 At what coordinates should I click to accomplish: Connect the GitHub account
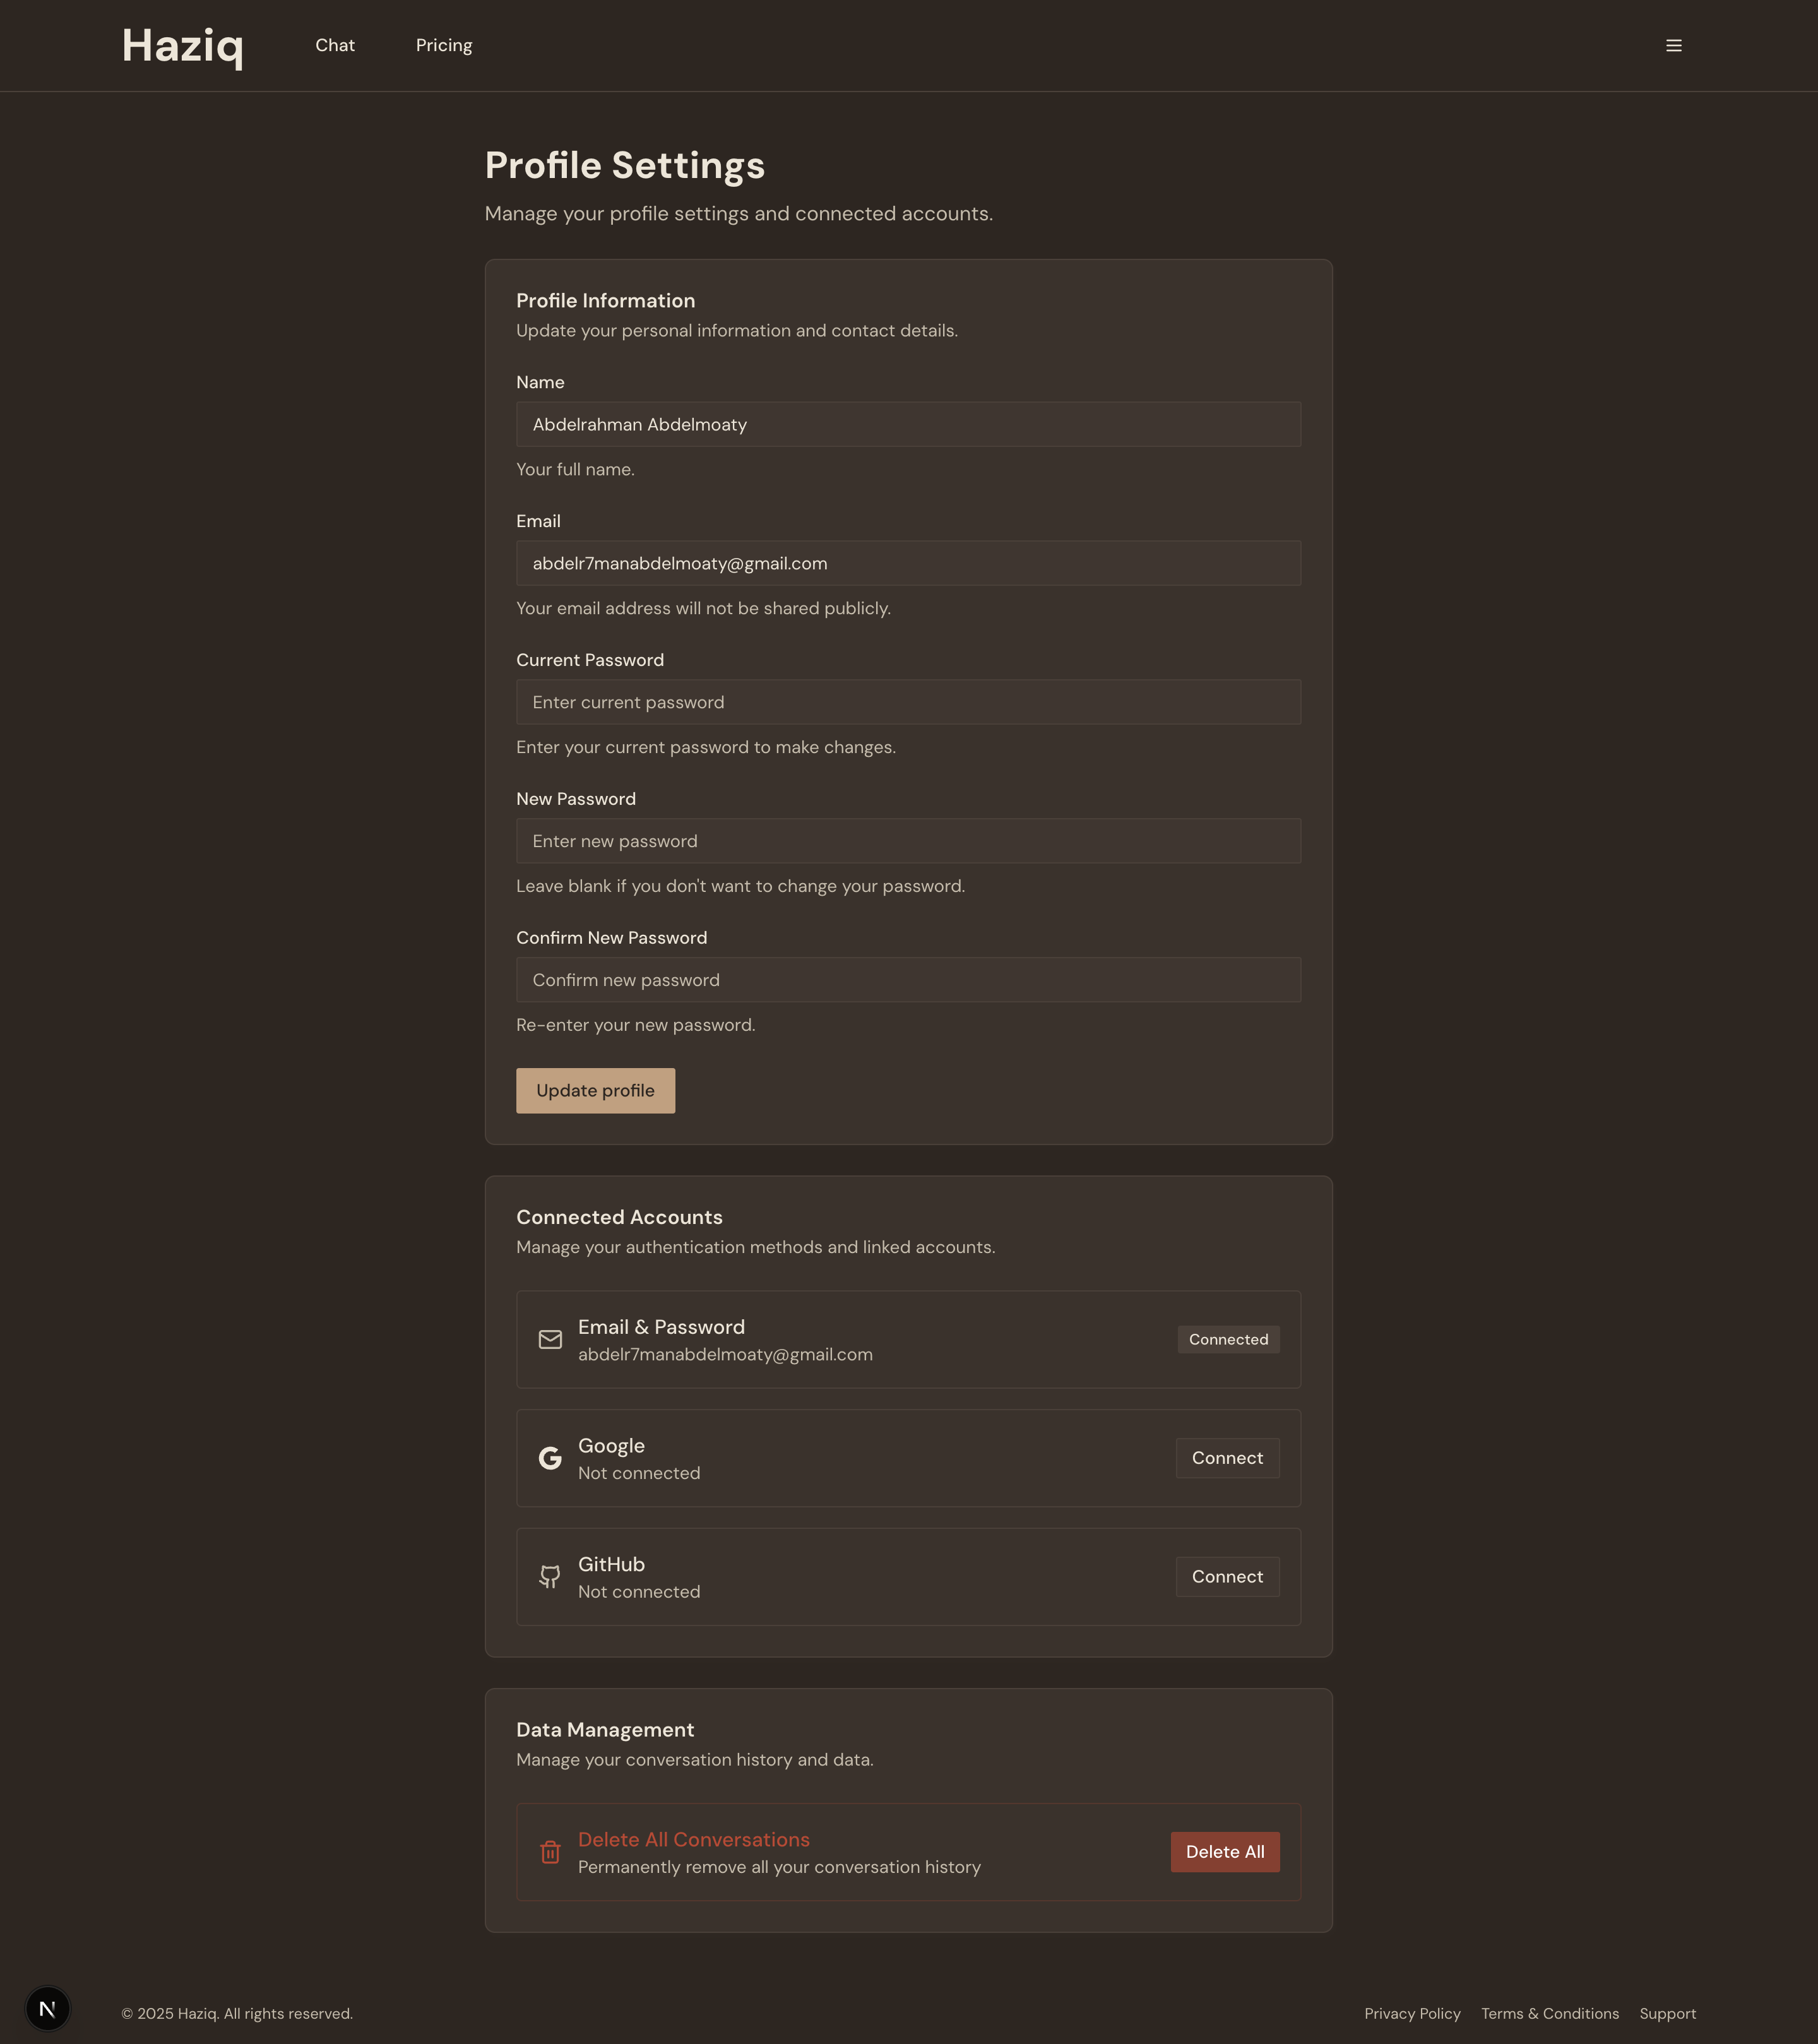[1227, 1577]
